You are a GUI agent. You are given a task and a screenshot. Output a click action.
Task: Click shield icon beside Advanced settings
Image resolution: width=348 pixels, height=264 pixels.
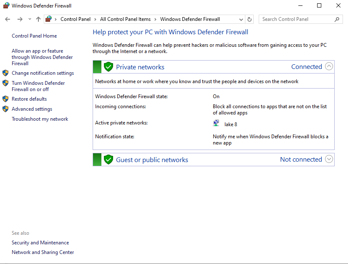tap(5, 109)
